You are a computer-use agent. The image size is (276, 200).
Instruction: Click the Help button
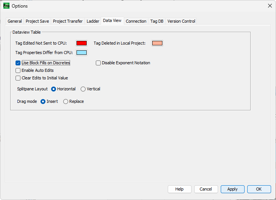[179, 189]
